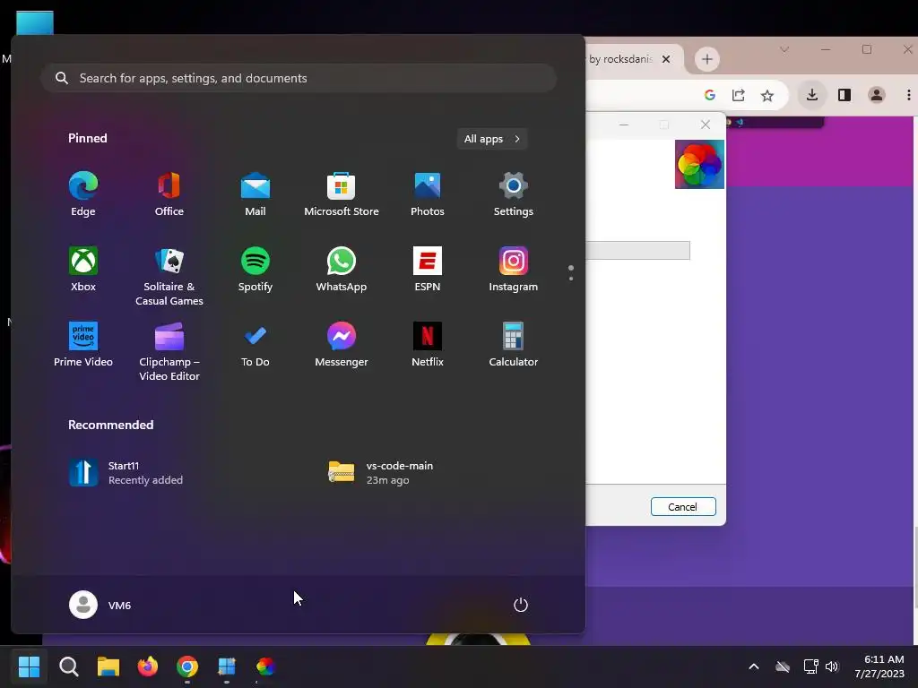Click the power button in Start menu
918x688 pixels.
(521, 605)
